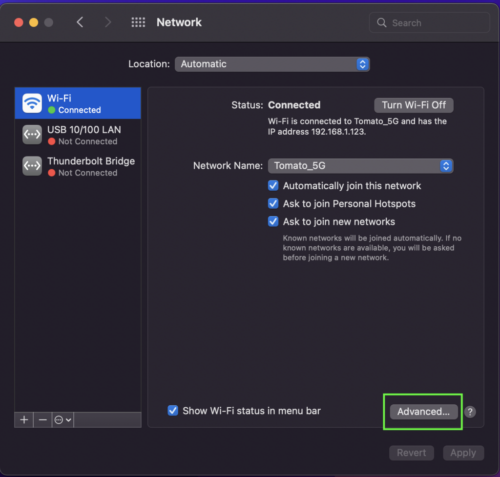Click the Revert button
Screen dimensions: 500x477
coord(411,453)
